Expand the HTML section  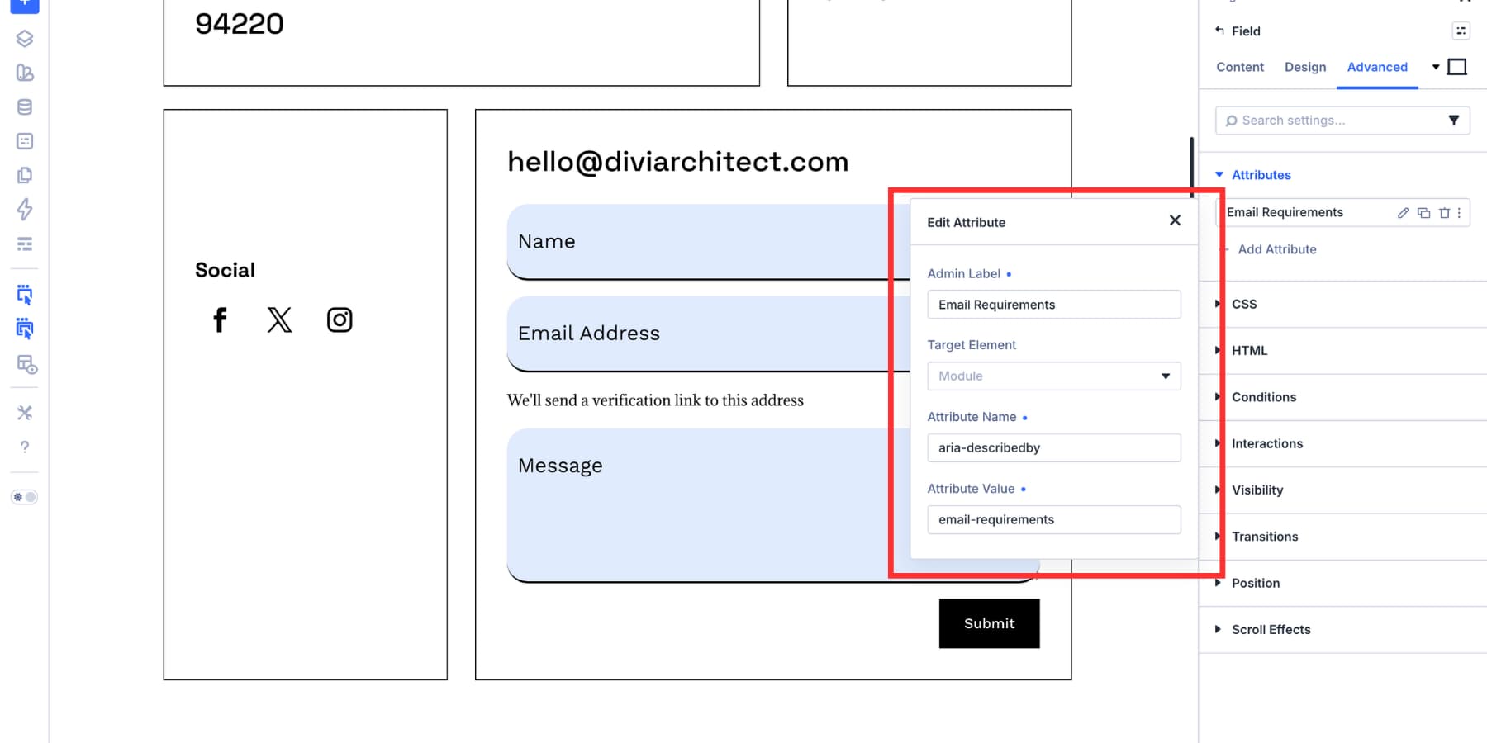coord(1342,351)
